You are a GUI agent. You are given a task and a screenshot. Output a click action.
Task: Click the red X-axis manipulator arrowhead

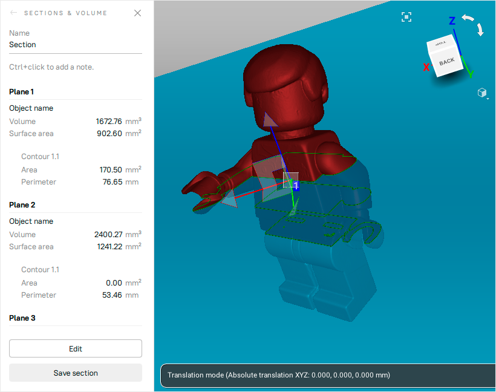tap(229, 199)
